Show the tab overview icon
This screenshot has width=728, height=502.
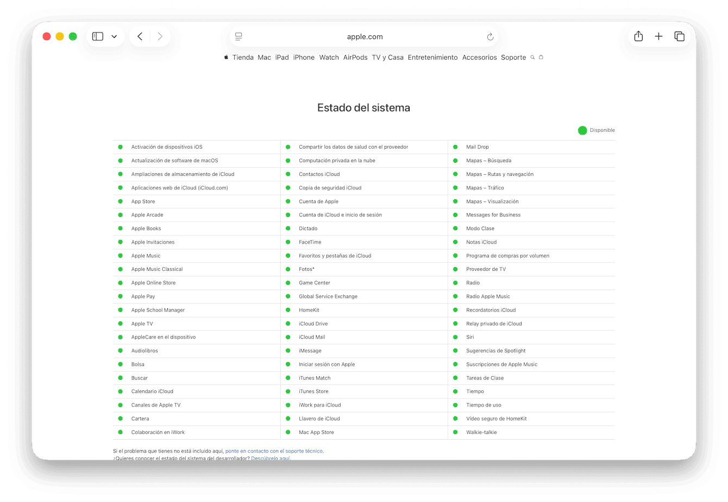[679, 36]
